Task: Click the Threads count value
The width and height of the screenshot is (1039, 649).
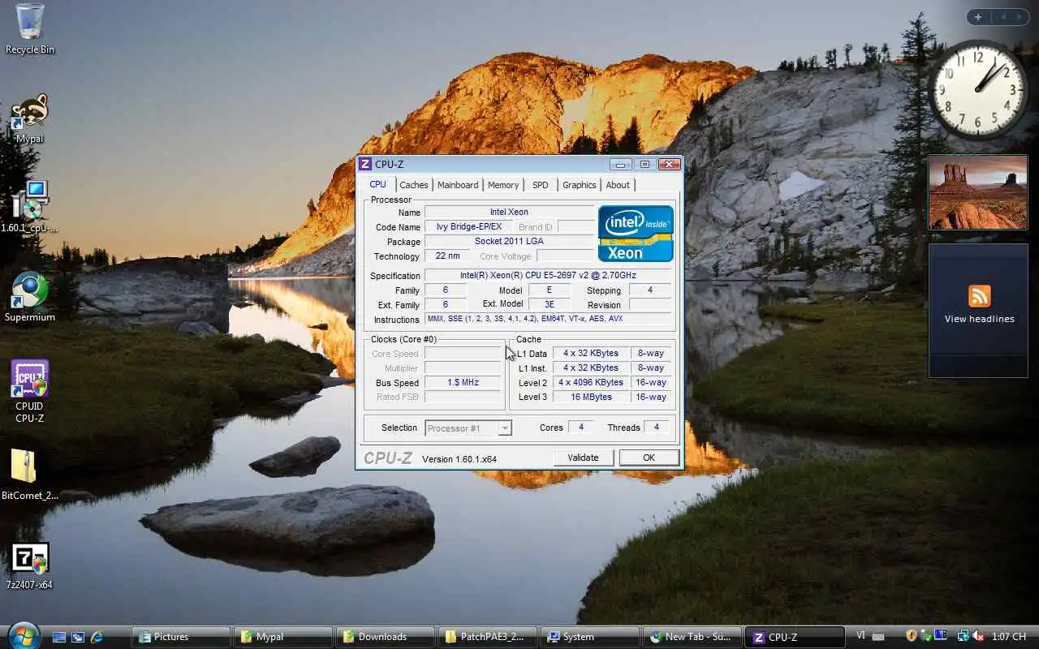Action: point(657,428)
